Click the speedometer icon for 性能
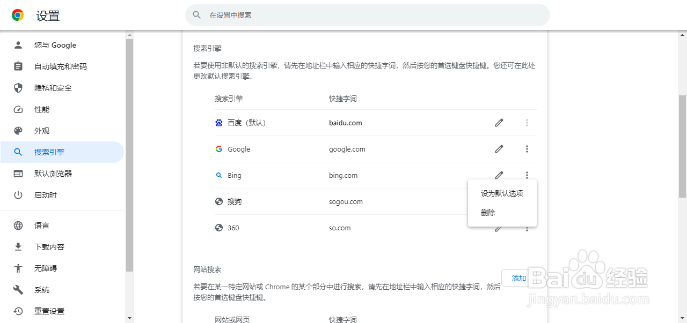Viewport: 687px width, 323px height. point(18,109)
